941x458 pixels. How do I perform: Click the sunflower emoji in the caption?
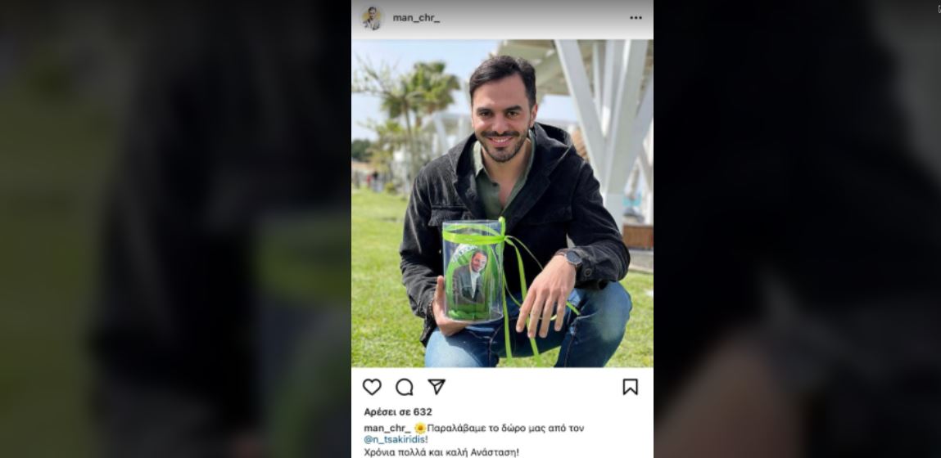420,428
